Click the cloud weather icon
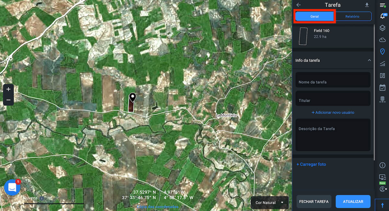 382,40
